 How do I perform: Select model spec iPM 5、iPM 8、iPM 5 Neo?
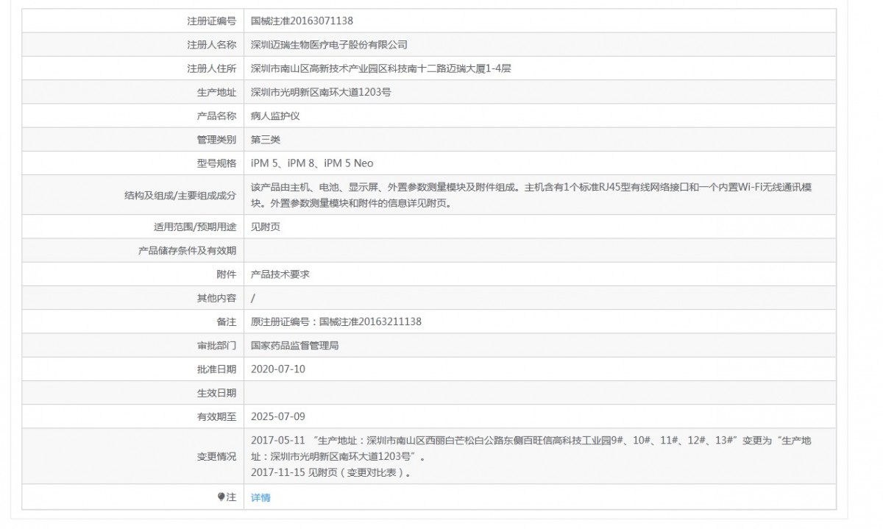[312, 163]
